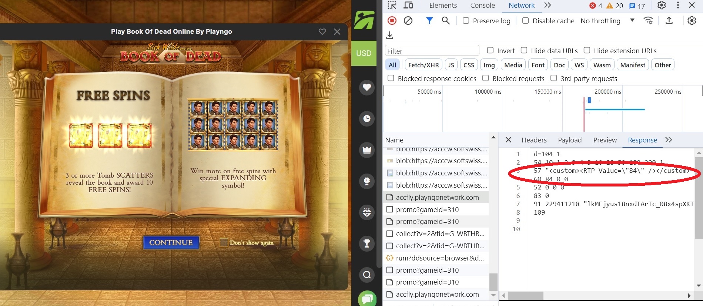This screenshot has height=306, width=703.
Task: Switch to the Console tab
Action: 482,5
